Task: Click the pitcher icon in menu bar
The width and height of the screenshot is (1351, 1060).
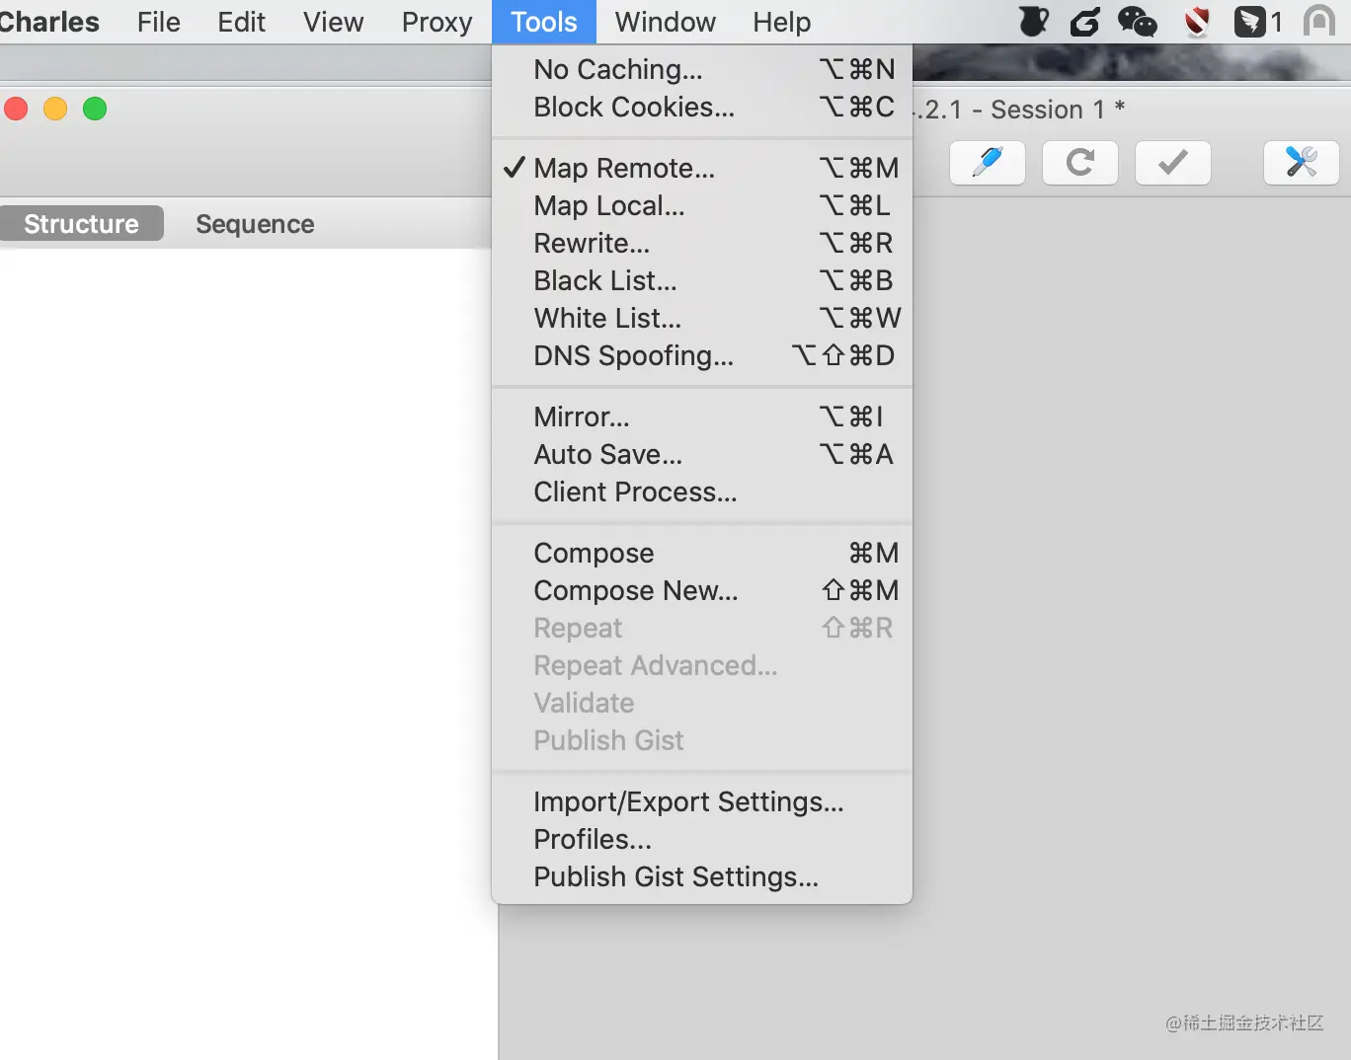Action: (x=1033, y=22)
